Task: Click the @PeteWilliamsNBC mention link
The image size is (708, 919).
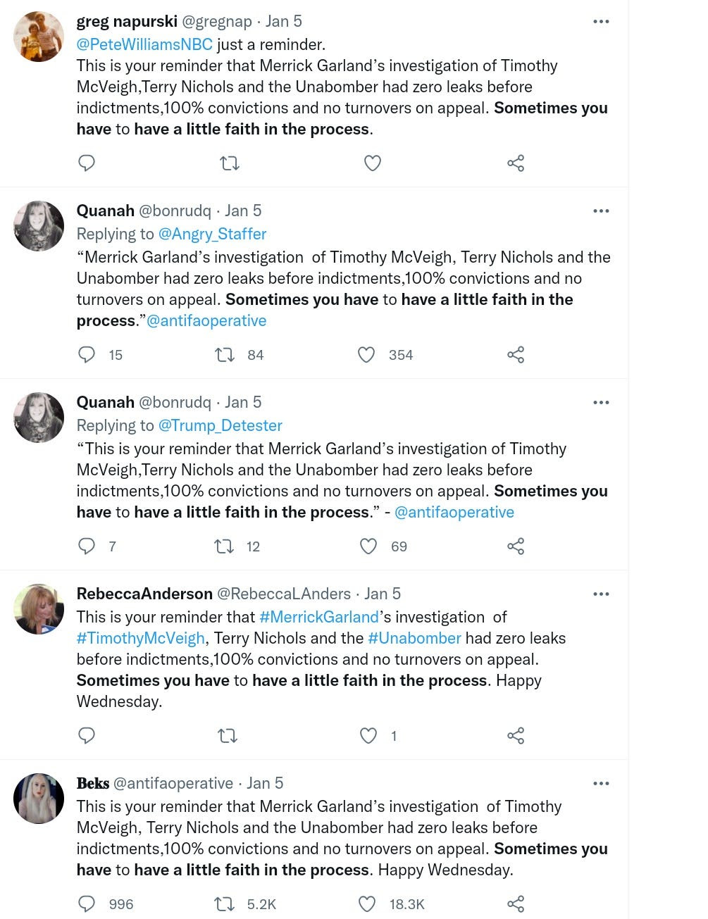Action: click(x=144, y=44)
